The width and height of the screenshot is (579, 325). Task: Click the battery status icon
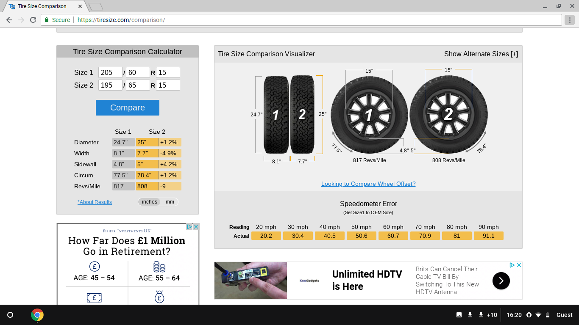[547, 315]
